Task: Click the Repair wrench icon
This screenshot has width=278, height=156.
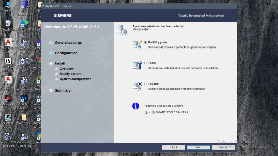Action: [137, 66]
